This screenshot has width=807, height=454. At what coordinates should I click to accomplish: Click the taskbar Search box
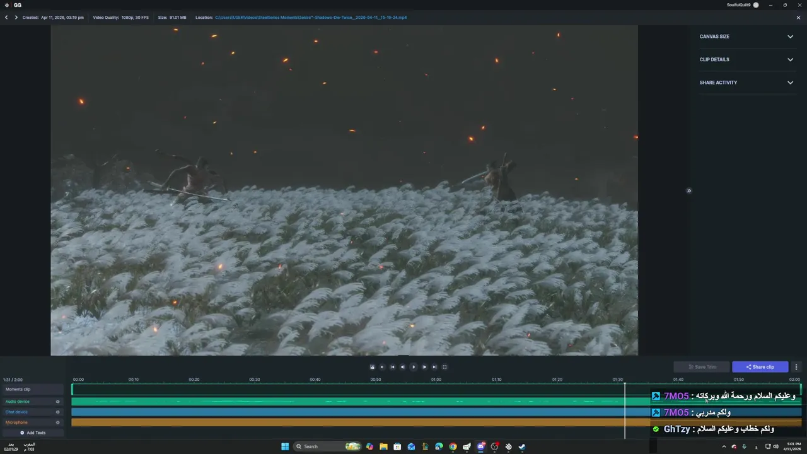click(328, 446)
